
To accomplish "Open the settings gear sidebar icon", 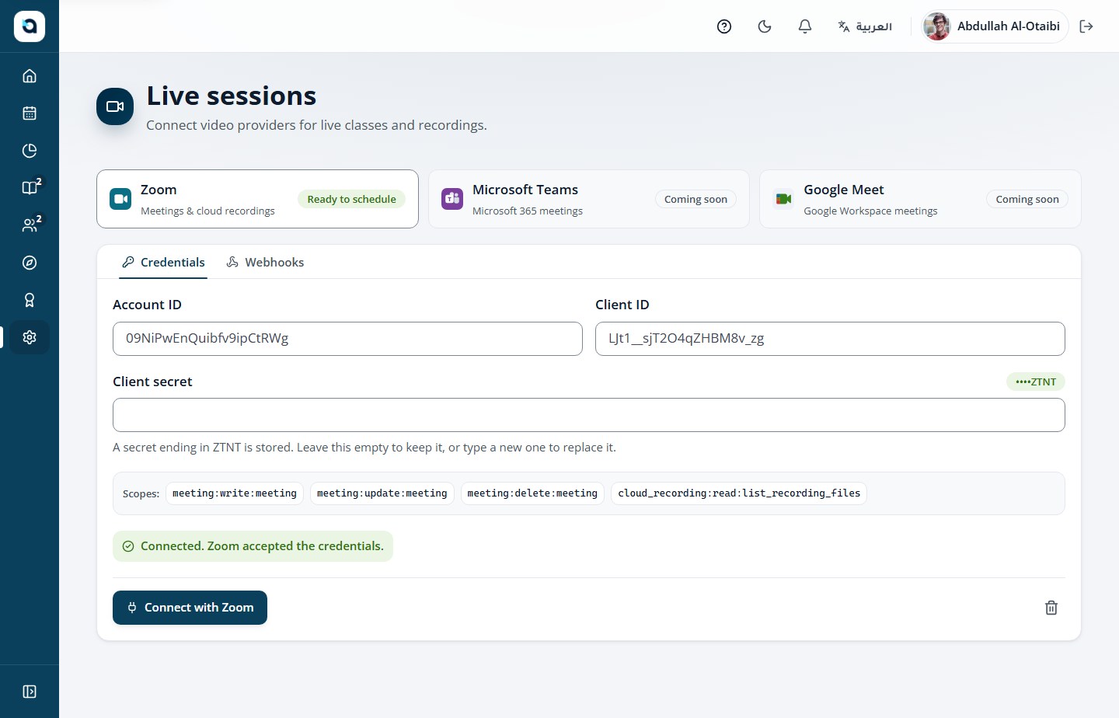I will (x=30, y=337).
